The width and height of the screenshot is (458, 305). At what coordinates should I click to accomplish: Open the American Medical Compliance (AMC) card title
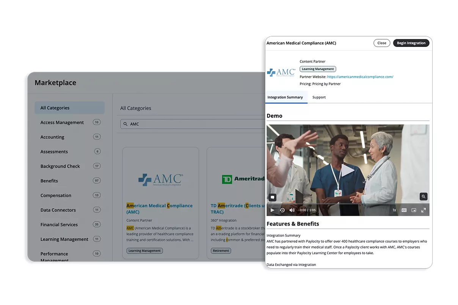160,209
